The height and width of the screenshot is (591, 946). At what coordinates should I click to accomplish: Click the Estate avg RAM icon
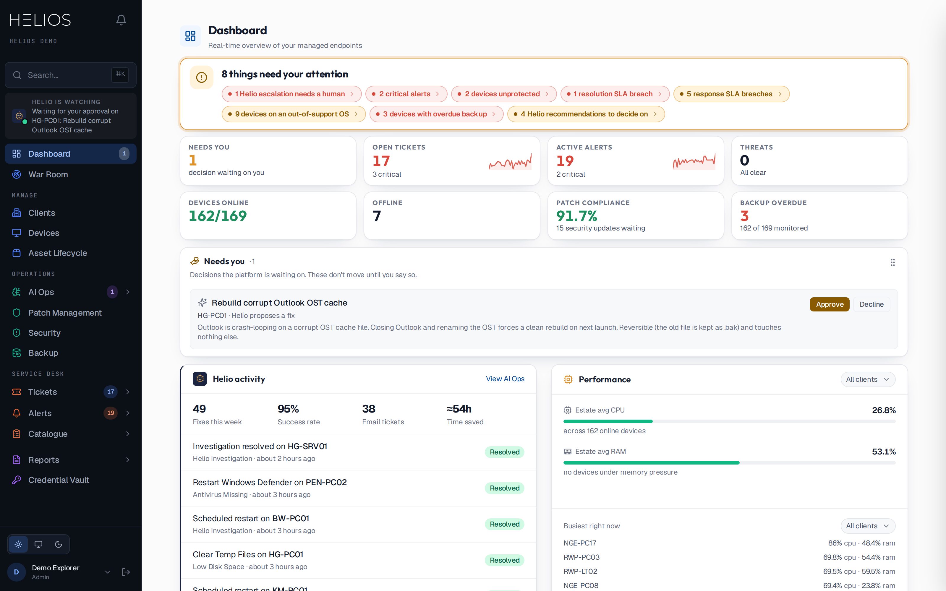[x=567, y=452]
